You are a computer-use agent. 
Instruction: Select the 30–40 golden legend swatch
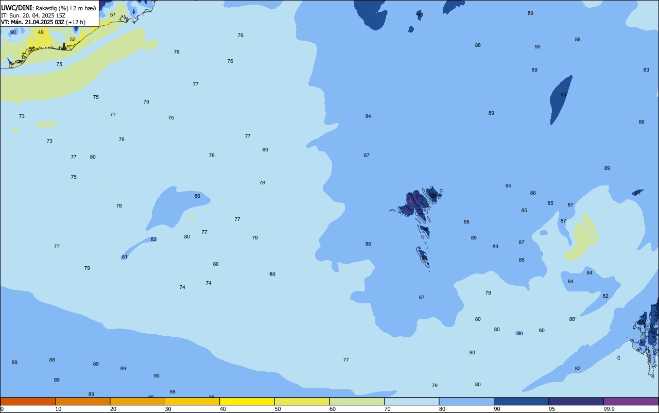(192, 401)
